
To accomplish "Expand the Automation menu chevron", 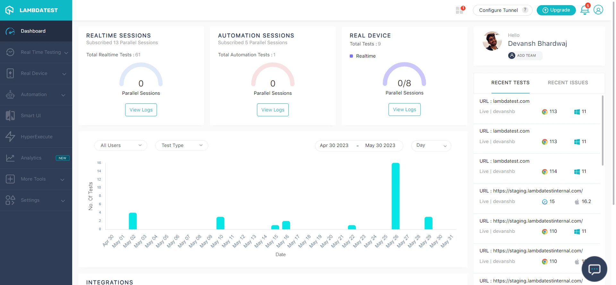I will point(63,95).
